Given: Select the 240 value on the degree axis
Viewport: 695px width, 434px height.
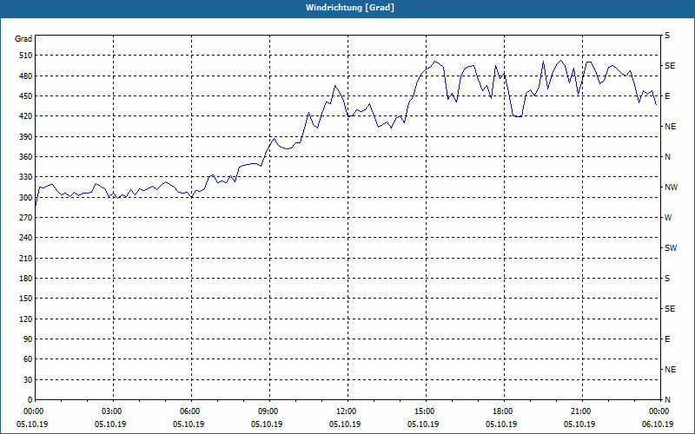Looking at the screenshot, I should pyautogui.click(x=26, y=238).
